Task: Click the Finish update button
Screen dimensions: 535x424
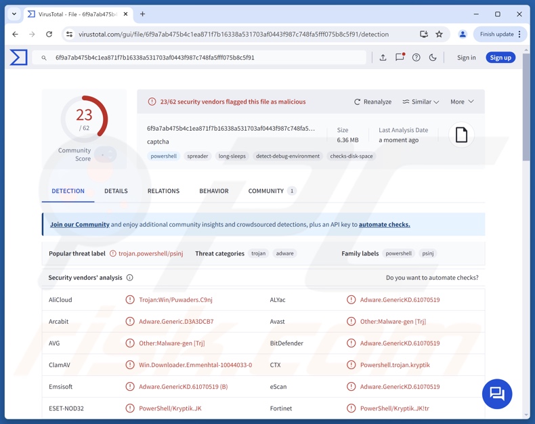Action: (x=497, y=34)
